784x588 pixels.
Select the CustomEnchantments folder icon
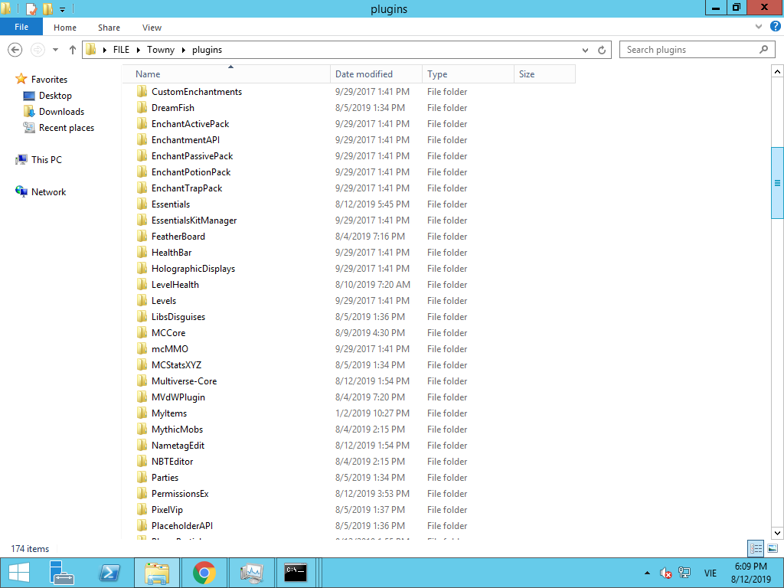[x=142, y=91]
